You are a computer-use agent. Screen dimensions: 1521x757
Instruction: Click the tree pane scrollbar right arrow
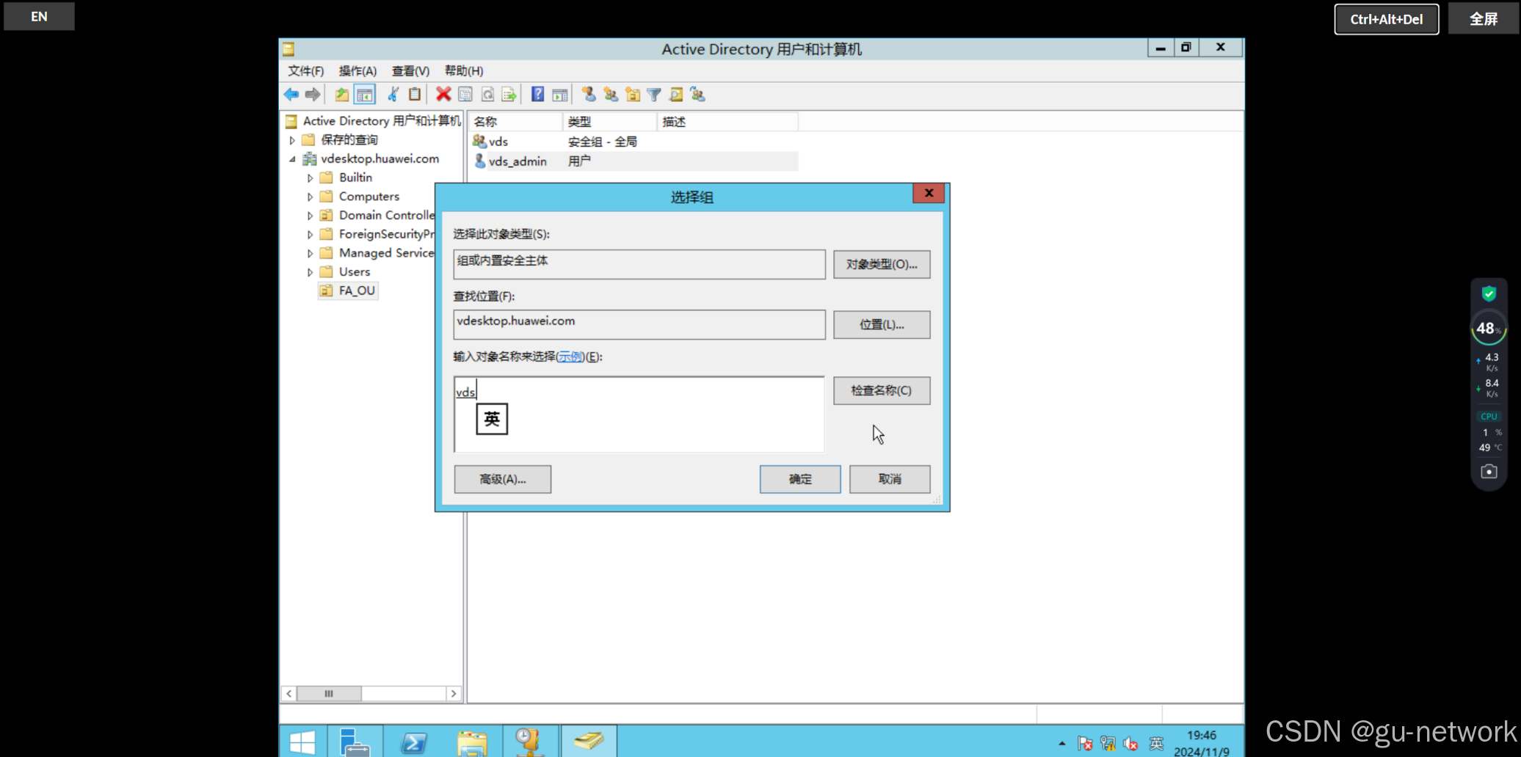click(x=454, y=693)
